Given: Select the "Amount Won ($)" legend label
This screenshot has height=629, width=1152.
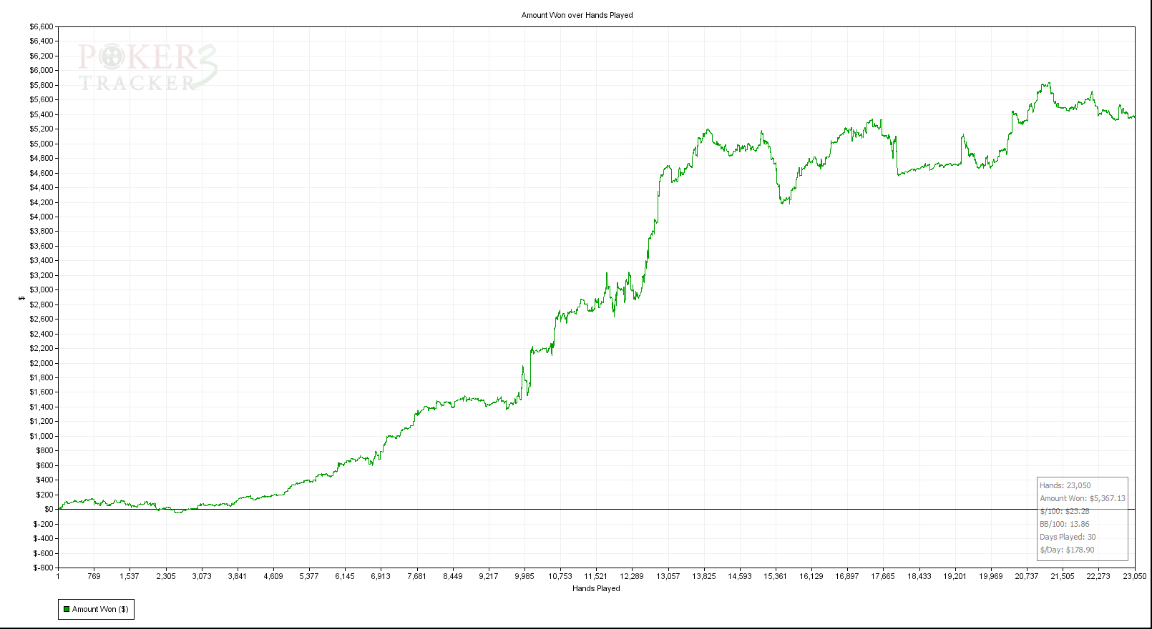Looking at the screenshot, I should pos(100,609).
